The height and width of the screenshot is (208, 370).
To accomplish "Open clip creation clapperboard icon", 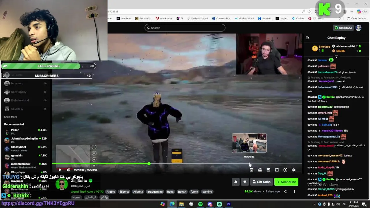I will (260, 170).
